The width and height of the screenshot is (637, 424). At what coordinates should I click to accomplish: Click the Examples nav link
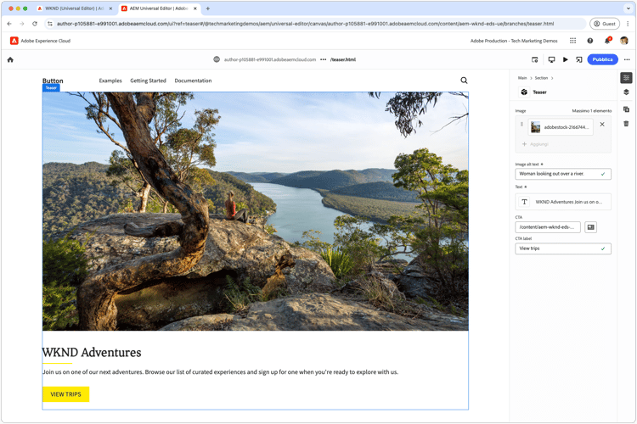tap(110, 81)
